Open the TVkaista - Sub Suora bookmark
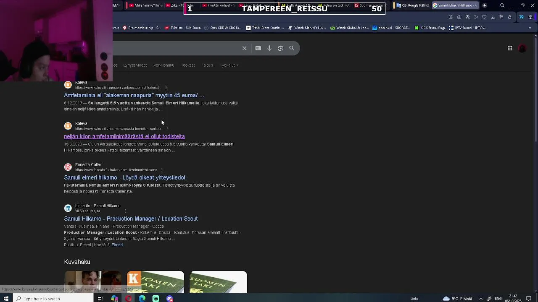This screenshot has width=538, height=302. [183, 28]
